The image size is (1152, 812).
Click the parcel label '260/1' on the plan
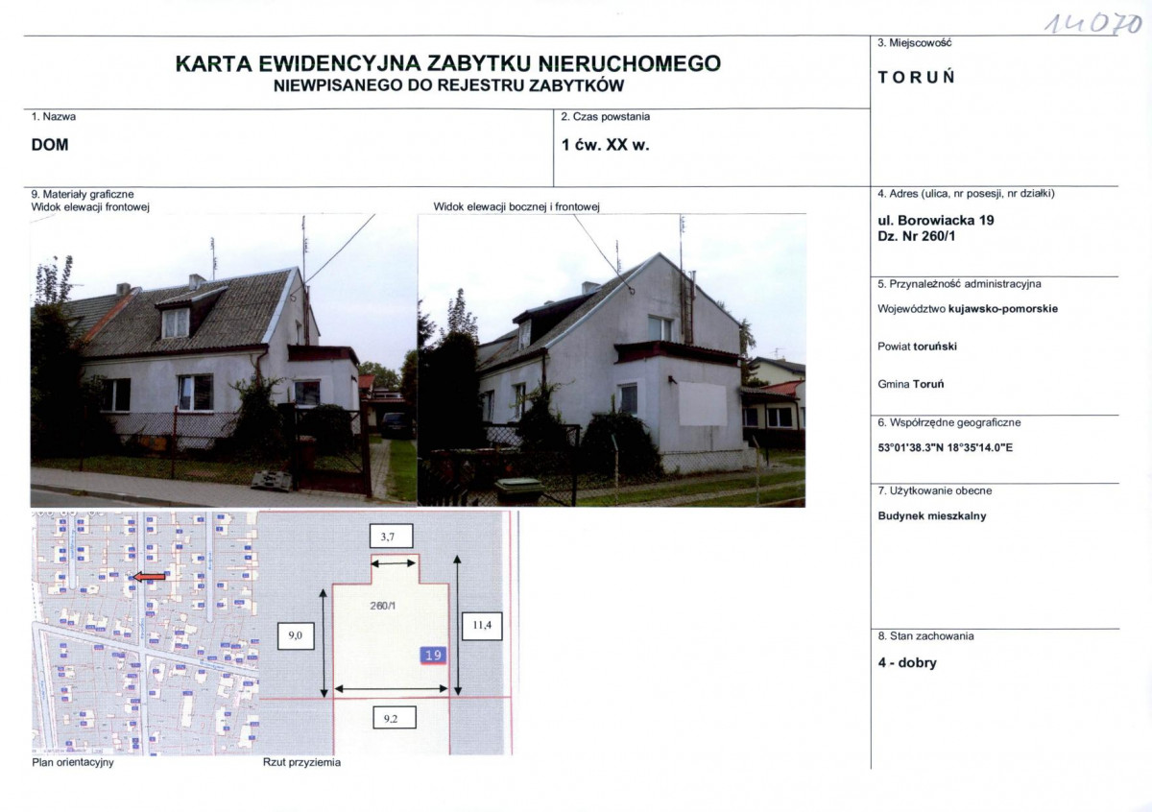(x=384, y=606)
